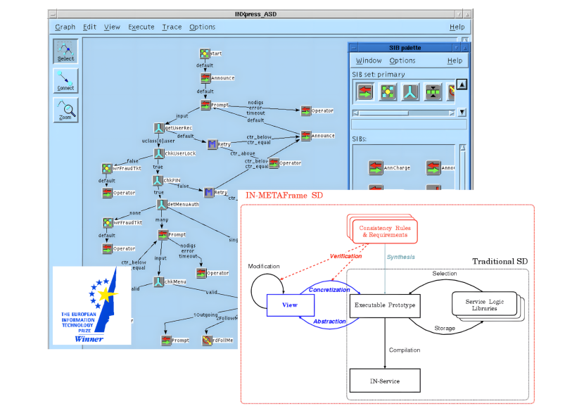Click the 'uclass[0]user' edge label
Viewport: 584px width, 413px height.
158,141
